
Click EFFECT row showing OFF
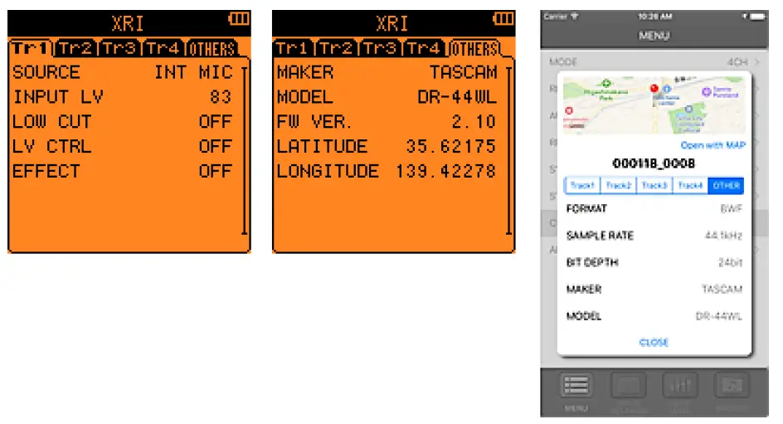tap(123, 171)
